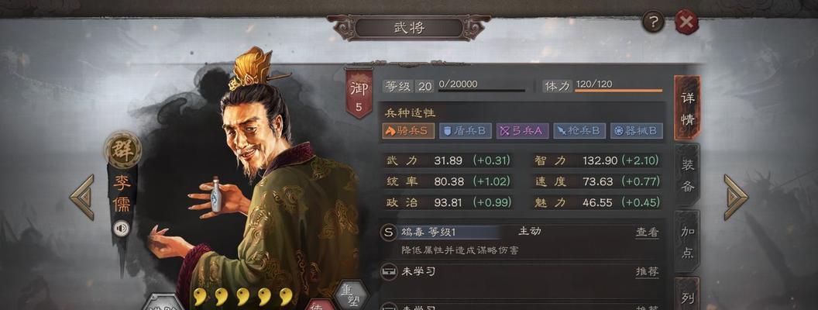Open the help question mark icon

pyautogui.click(x=653, y=22)
